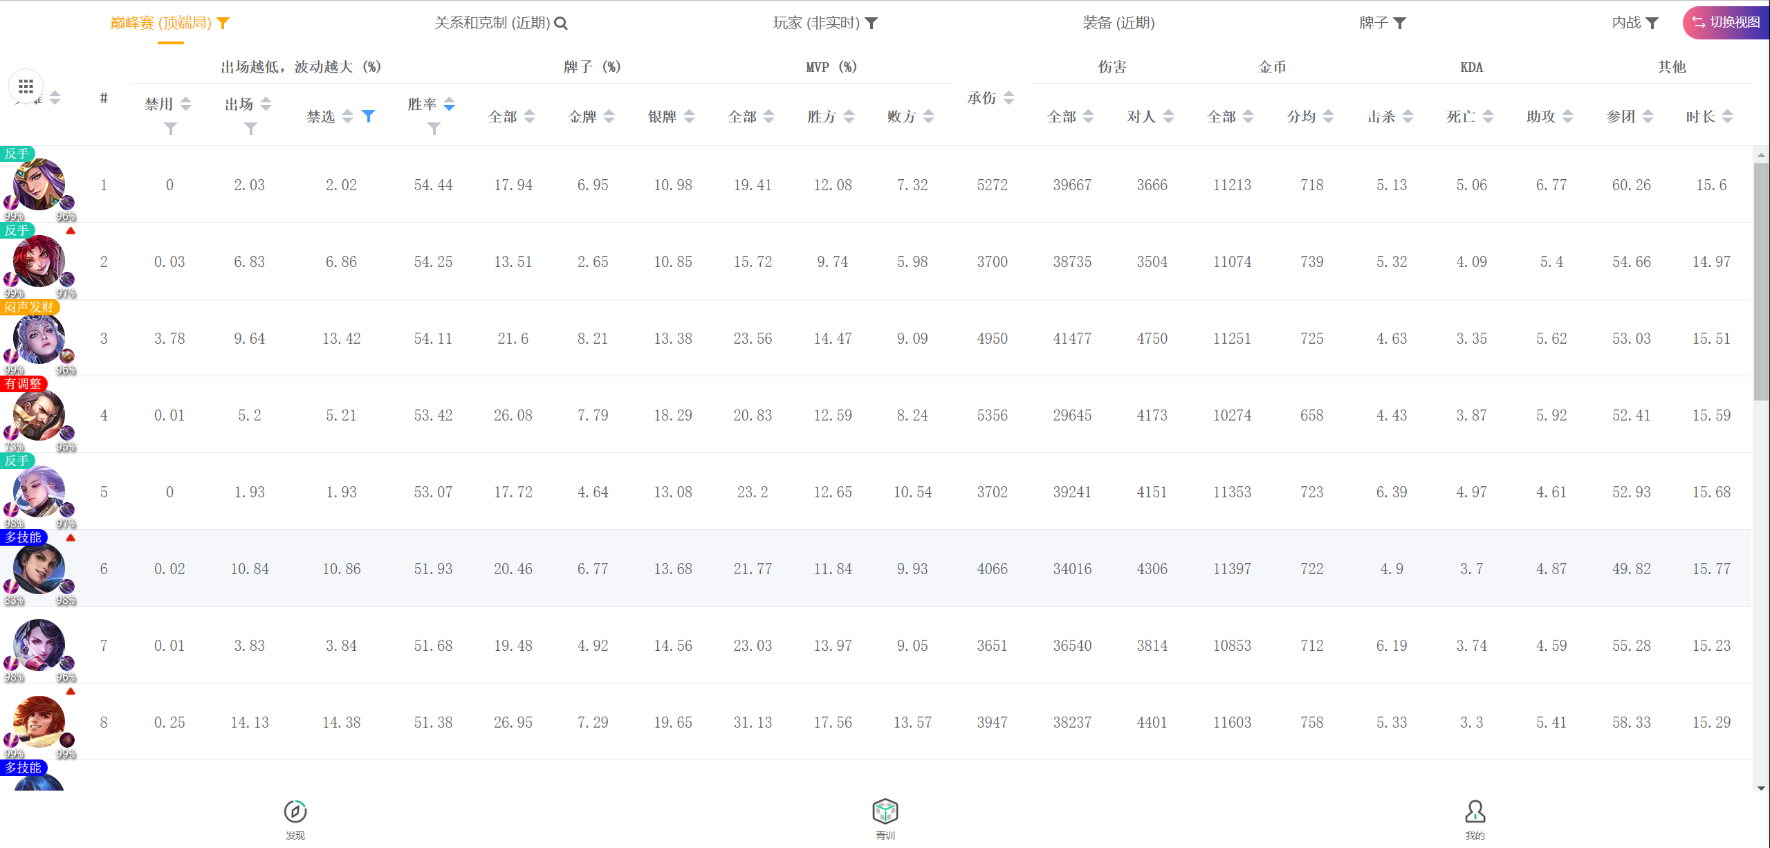
Task: Toggle sort arrows for 金牌 column
Action: 609,116
